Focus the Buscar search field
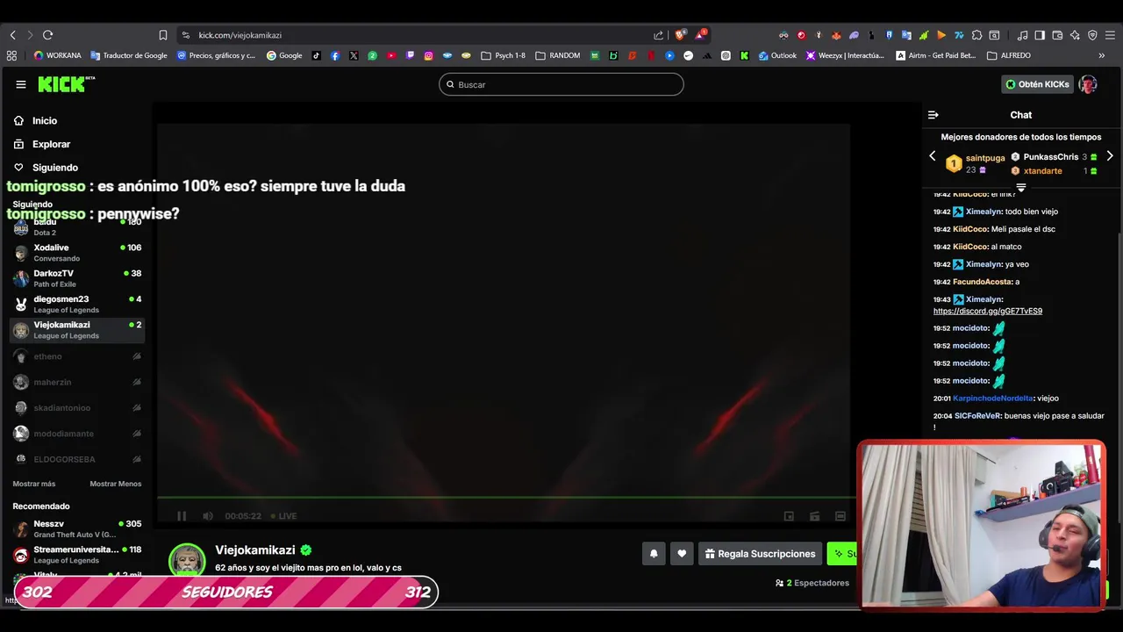The image size is (1123, 632). (561, 84)
